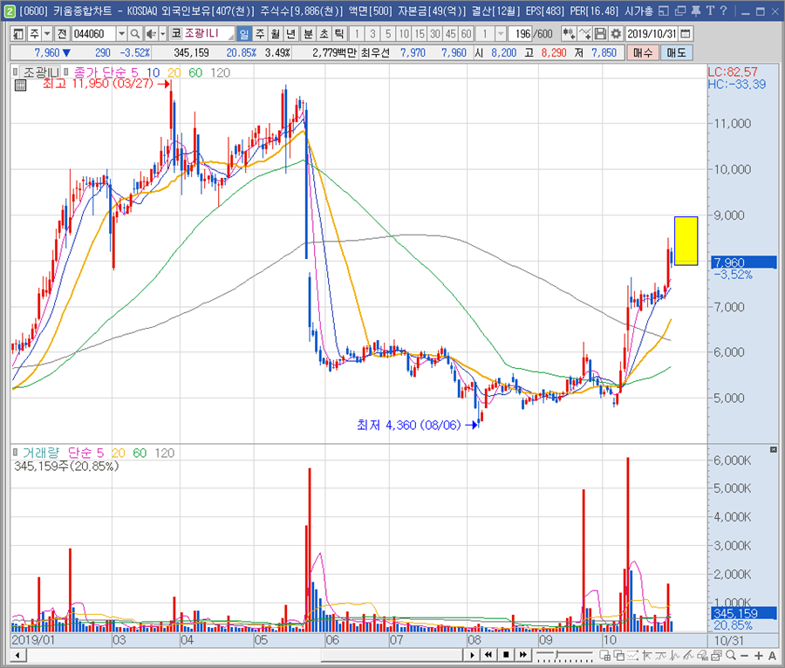The image size is (785, 668).
Task: Click the bar count field showing 196
Action: pyautogui.click(x=520, y=34)
